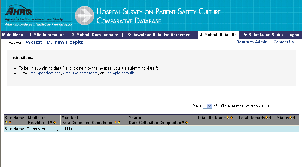
Task: Sort Site Name column ascending
Action: click(6, 122)
